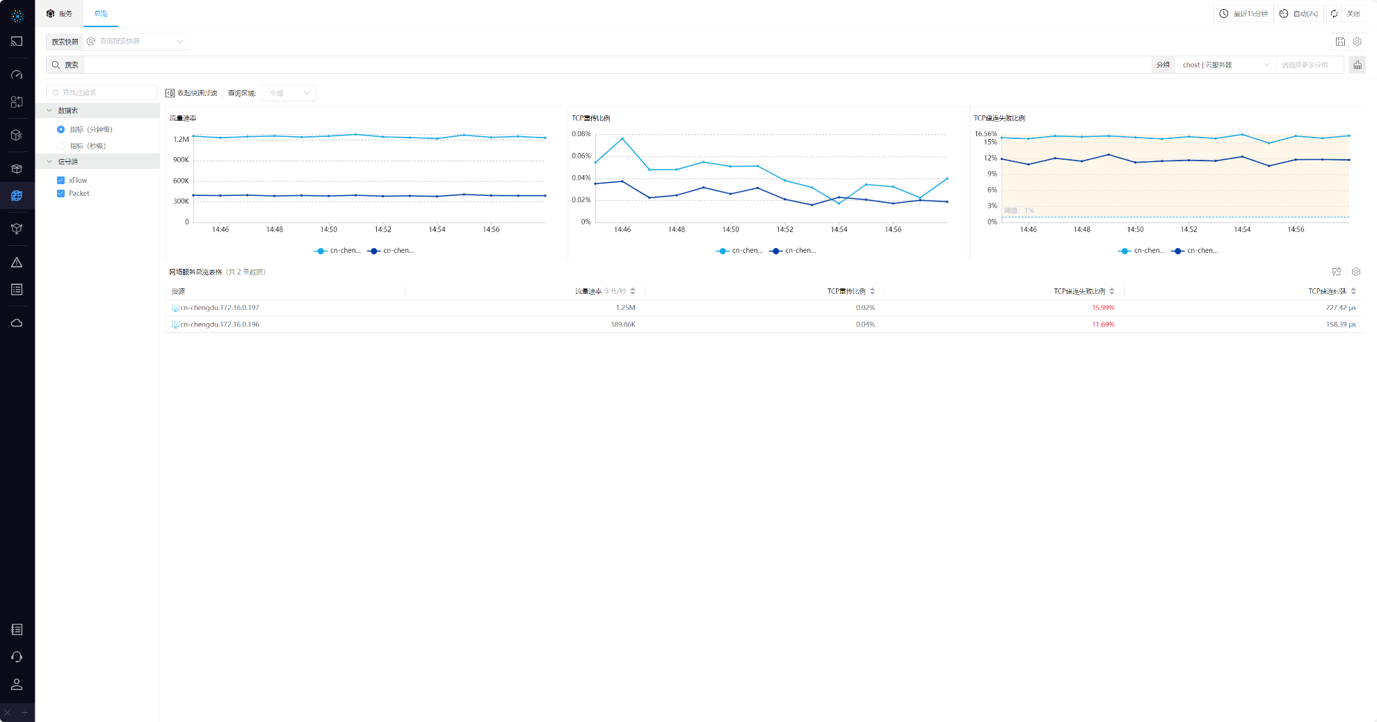The width and height of the screenshot is (1377, 722).
Task: Open the 查询区域 dropdown showing 全部
Action: point(289,93)
